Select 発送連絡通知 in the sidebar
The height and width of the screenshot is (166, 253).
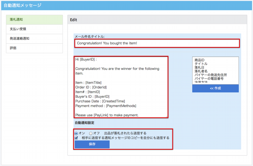click(x=34, y=39)
